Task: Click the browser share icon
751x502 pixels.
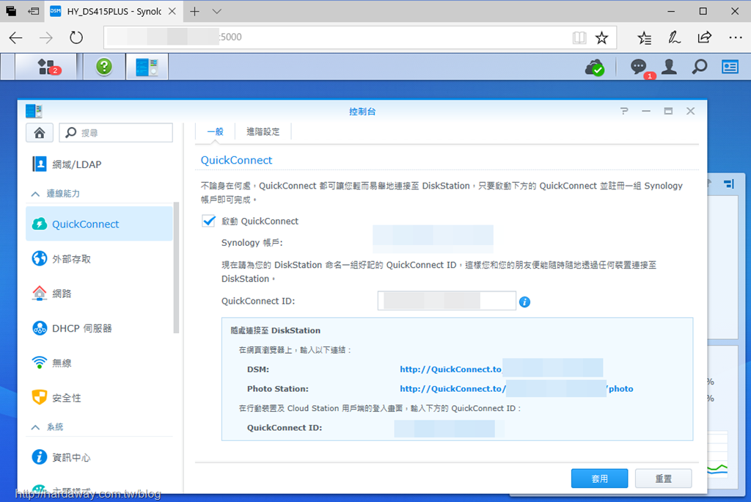Action: click(705, 37)
